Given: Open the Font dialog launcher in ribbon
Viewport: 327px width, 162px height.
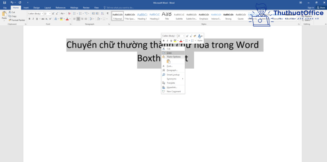Looking at the screenshot, I should pyautogui.click(x=70, y=24).
